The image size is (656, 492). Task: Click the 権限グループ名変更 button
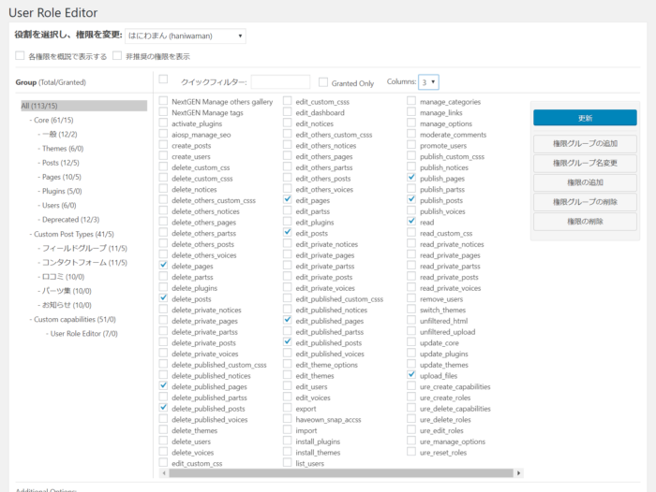click(584, 164)
